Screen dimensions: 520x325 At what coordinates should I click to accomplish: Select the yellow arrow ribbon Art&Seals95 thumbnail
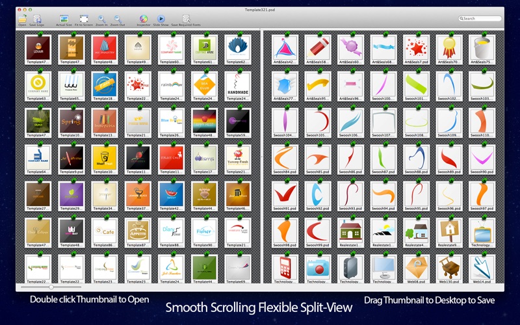pyautogui.click(x=318, y=86)
